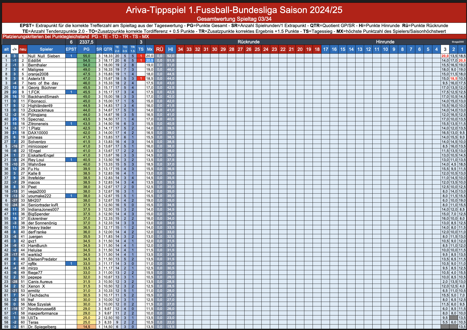467x330 pixels.
Task: Click the 1.FCK player name
Action: tap(46, 92)
